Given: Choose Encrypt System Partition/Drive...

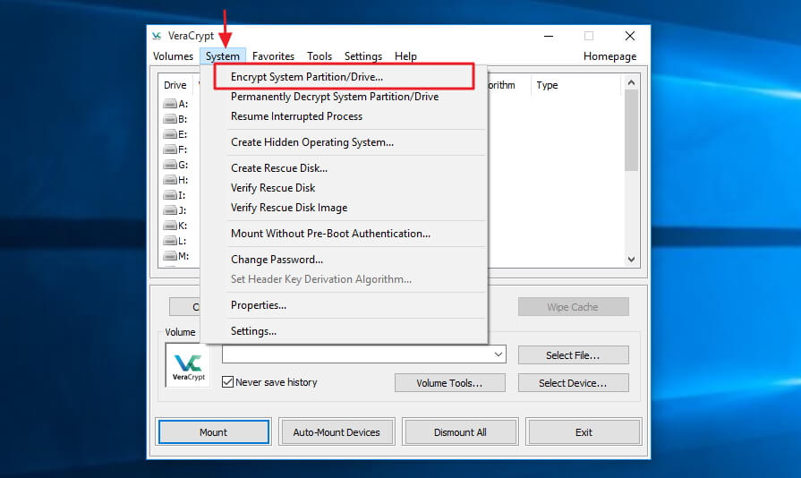Looking at the screenshot, I should point(345,77).
